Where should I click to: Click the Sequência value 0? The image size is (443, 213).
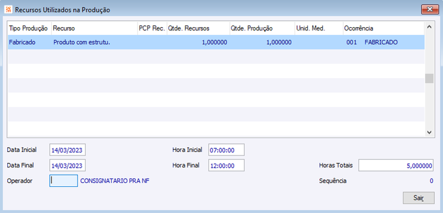pyautogui.click(x=431, y=181)
